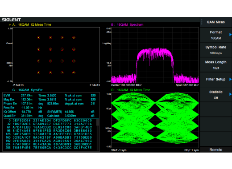Click the Remote status label
The image size is (232, 169).
pos(216,150)
